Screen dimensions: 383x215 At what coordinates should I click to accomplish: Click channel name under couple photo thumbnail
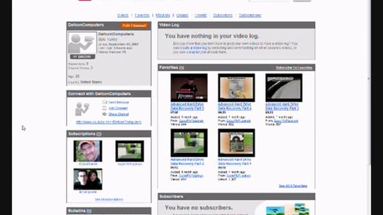click(88, 192)
